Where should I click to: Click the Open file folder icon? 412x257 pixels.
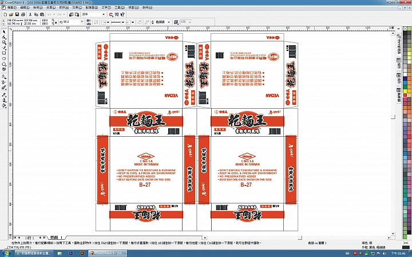11,14
